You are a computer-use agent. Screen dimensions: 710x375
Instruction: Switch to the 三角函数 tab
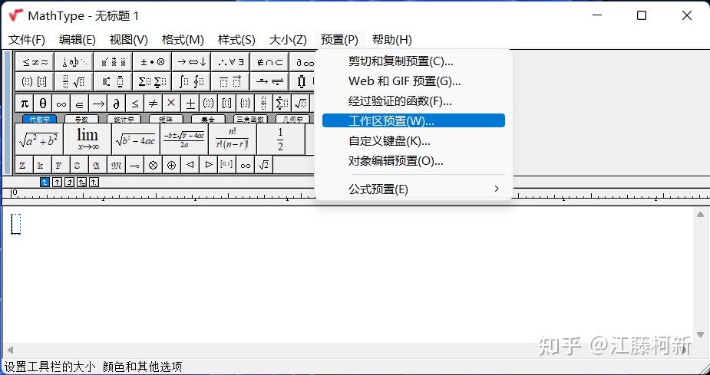250,119
